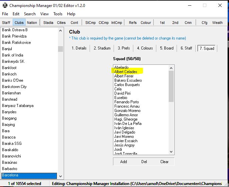Select the Nation toolbar button
This screenshot has width=229, height=187.
pyautogui.click(x=32, y=23)
